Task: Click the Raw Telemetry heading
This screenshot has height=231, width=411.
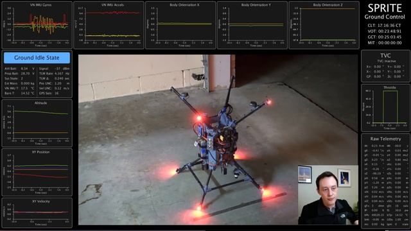Action: click(385, 139)
